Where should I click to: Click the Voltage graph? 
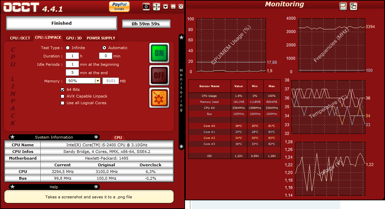pyautogui.click(x=330, y=169)
